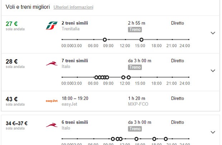Image resolution: width=222 pixels, height=145 pixels.
Task: Click the Italo logo in the 28 € row
Action: 52,64
